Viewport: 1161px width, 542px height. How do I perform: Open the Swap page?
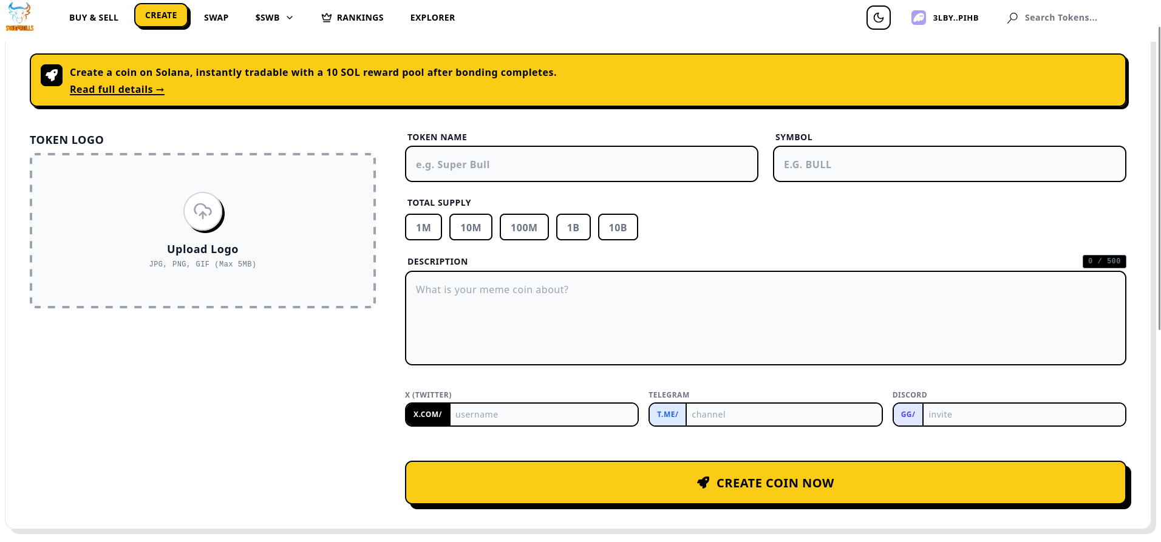(x=216, y=18)
